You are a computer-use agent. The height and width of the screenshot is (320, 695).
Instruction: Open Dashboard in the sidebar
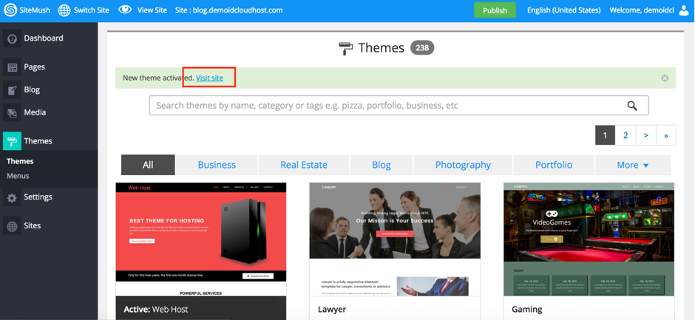(44, 38)
